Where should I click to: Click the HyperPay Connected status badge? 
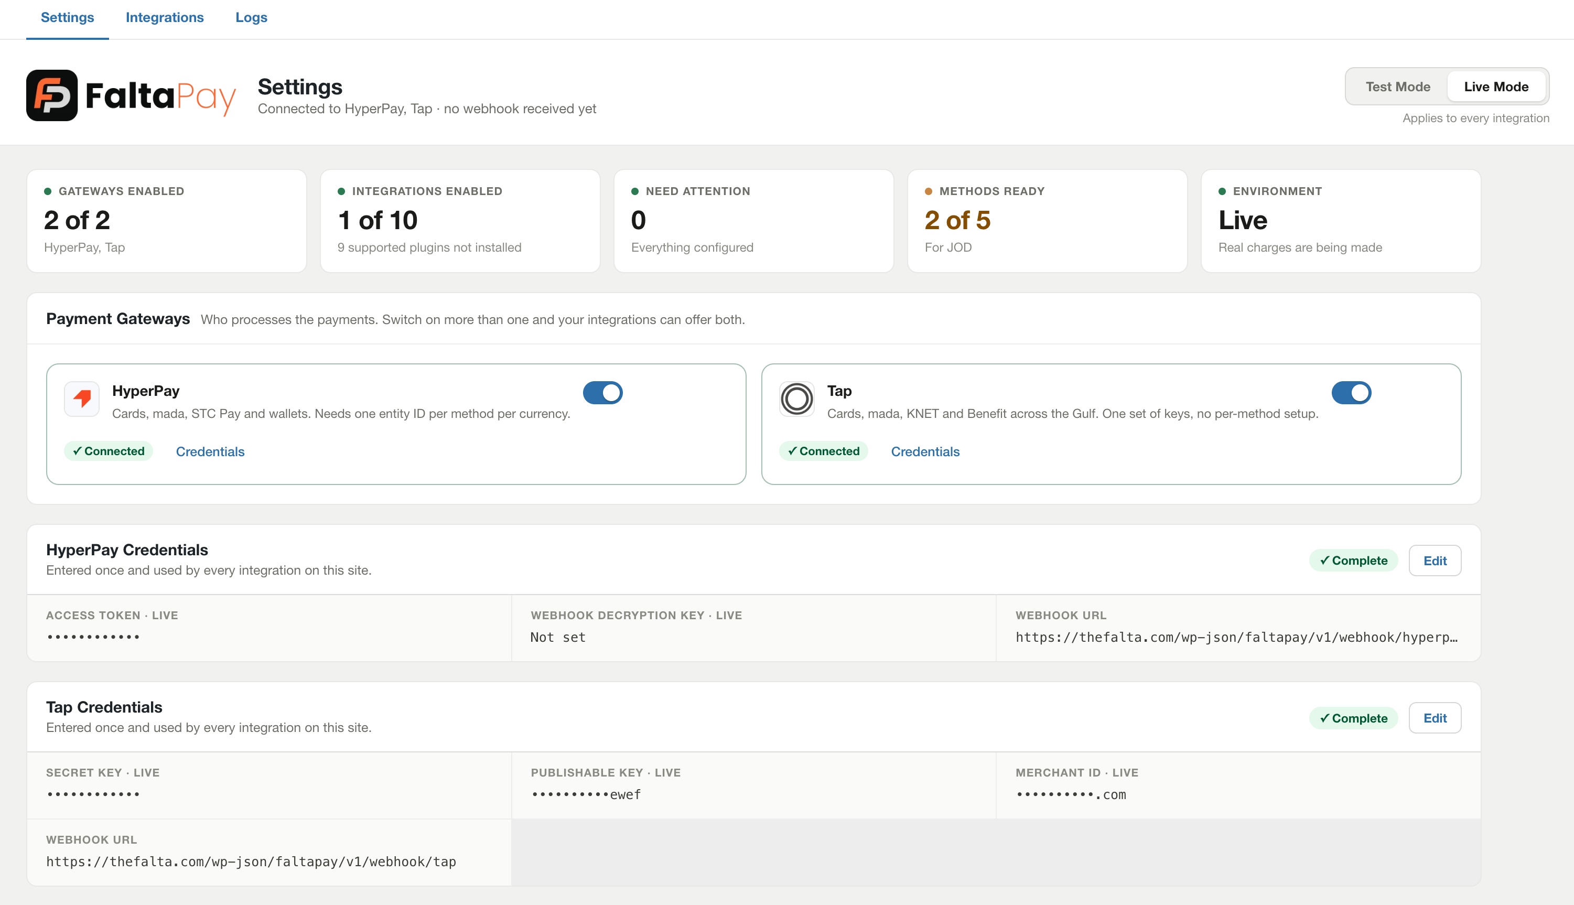109,451
